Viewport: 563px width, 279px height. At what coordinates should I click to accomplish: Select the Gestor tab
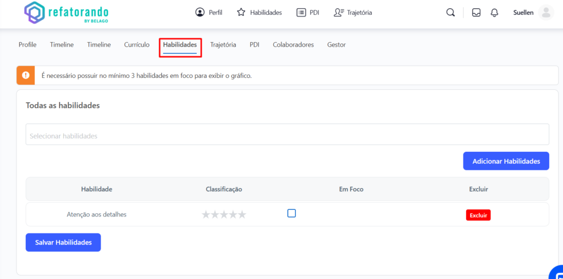336,45
